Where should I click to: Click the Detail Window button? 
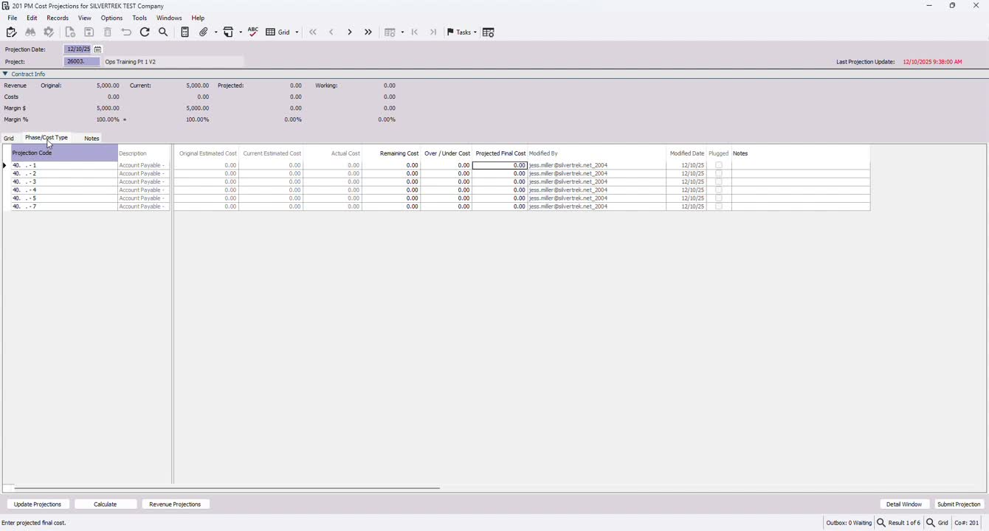[904, 504]
